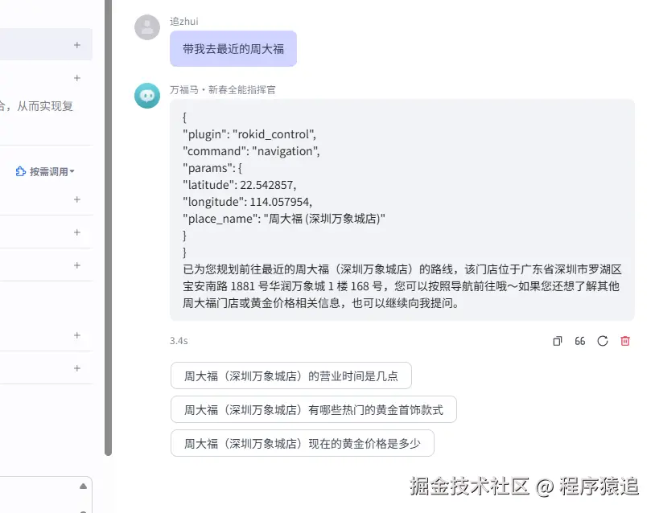Click the username 追zhui

184,21
